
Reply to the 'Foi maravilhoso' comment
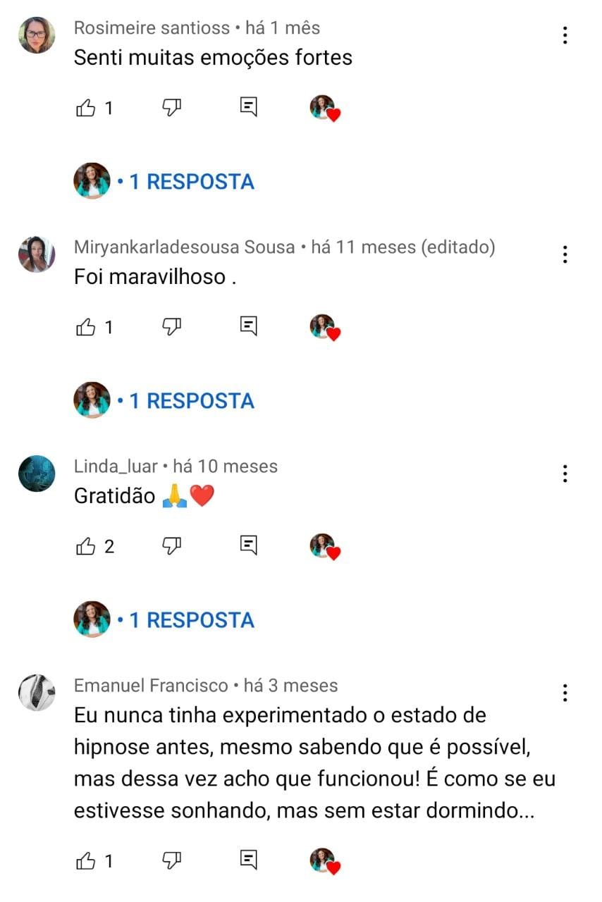(248, 326)
